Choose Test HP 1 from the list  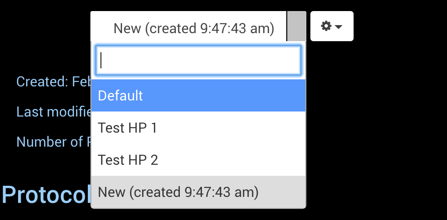click(x=198, y=128)
